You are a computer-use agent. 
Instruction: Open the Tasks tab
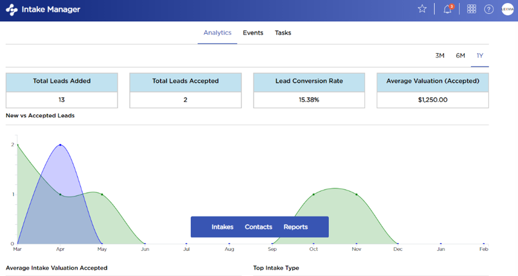click(283, 33)
